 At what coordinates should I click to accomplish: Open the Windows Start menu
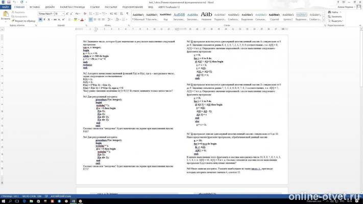pos(3,201)
